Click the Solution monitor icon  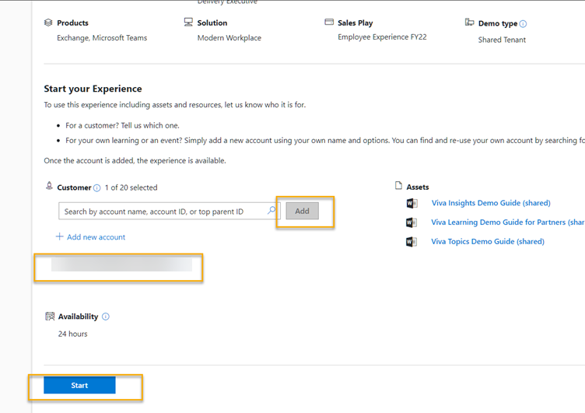pyautogui.click(x=188, y=22)
